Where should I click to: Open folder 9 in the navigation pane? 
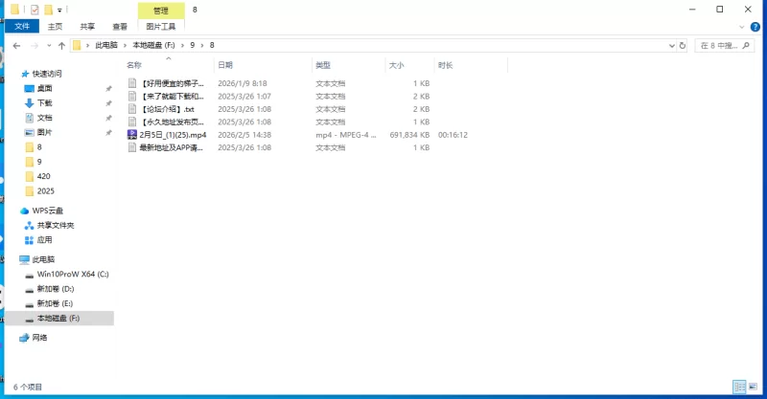point(39,162)
